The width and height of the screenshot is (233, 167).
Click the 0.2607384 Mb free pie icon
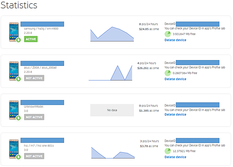168,73
